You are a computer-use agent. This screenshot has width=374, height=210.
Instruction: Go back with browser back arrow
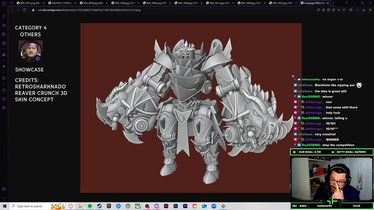pyautogui.click(x=12, y=10)
